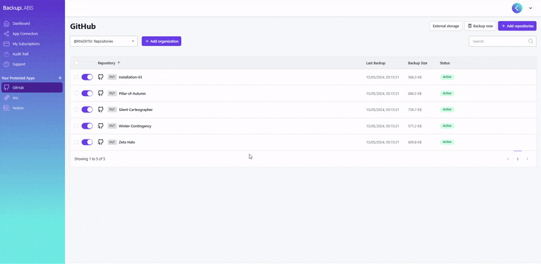Open the Silent-Cartographer repository name
The image size is (541, 264).
pyautogui.click(x=136, y=110)
